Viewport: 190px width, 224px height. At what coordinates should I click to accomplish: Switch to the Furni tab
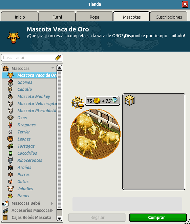pos(57,17)
